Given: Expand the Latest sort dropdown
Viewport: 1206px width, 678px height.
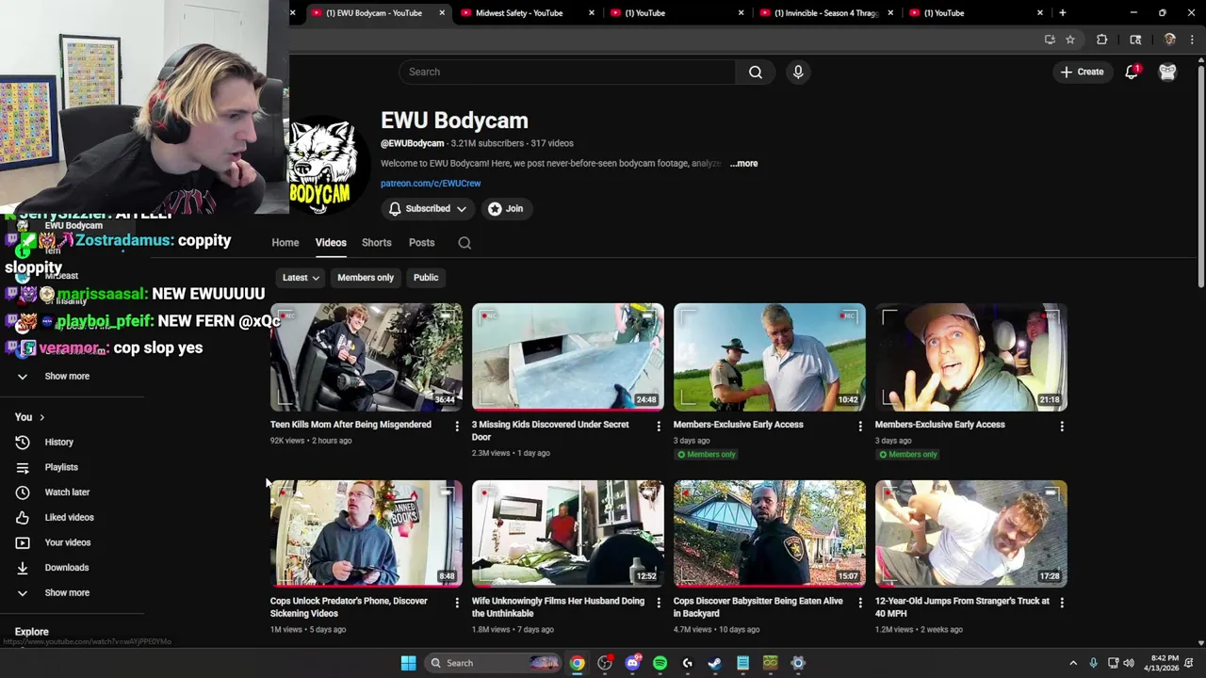Looking at the screenshot, I should tap(301, 278).
